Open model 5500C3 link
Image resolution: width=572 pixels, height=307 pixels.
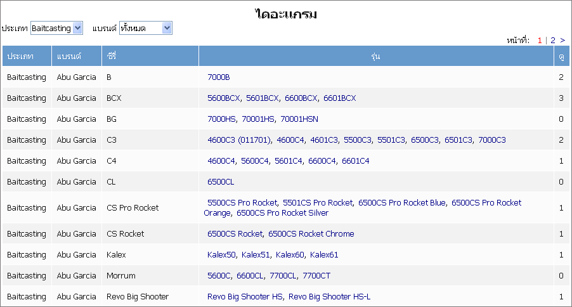(x=358, y=140)
